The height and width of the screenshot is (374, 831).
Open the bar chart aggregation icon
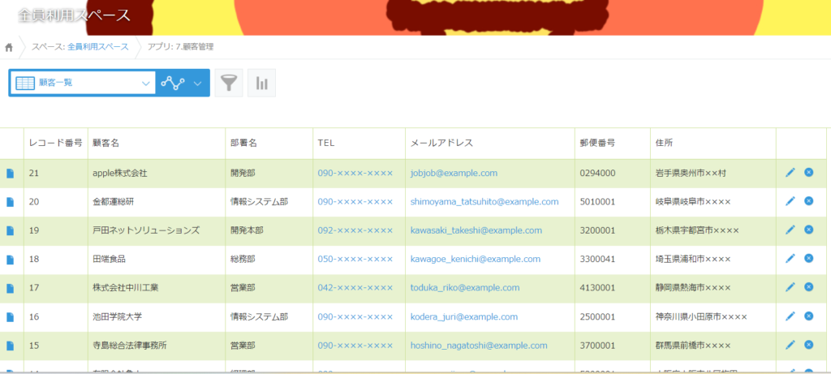tap(261, 83)
